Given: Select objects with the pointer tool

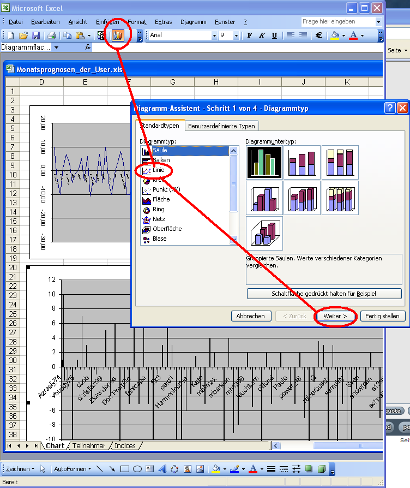Looking at the screenshot, I should (43, 469).
